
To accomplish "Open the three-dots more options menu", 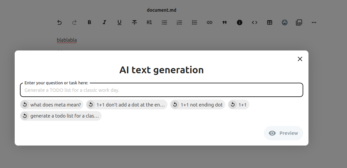I will (314, 22).
